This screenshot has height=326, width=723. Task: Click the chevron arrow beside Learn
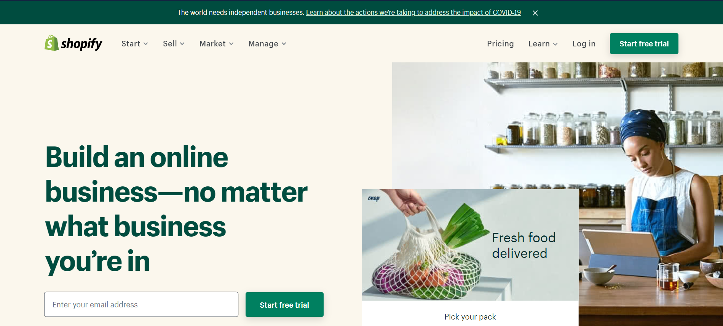click(555, 44)
